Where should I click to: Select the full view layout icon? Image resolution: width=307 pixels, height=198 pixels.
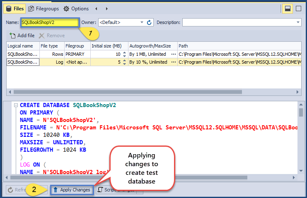coord(298,9)
